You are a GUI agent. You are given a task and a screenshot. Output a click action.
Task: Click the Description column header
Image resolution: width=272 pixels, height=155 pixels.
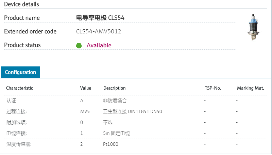114,88
